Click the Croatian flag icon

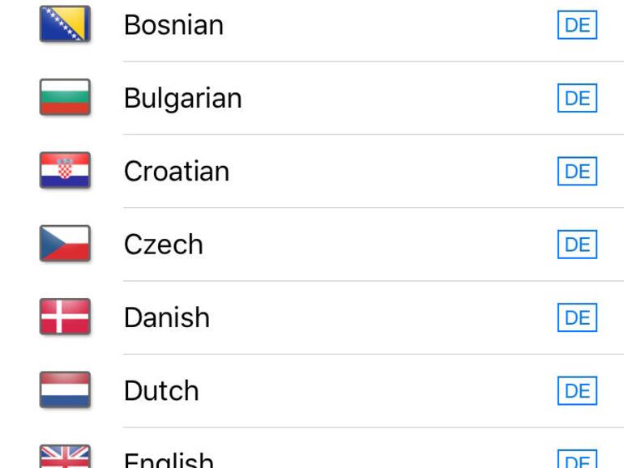click(x=65, y=171)
